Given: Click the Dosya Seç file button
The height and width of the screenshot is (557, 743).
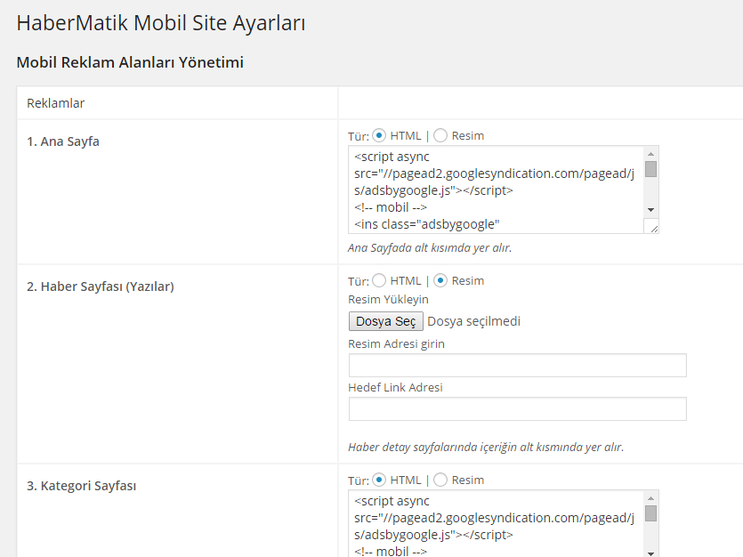Looking at the screenshot, I should pos(385,321).
